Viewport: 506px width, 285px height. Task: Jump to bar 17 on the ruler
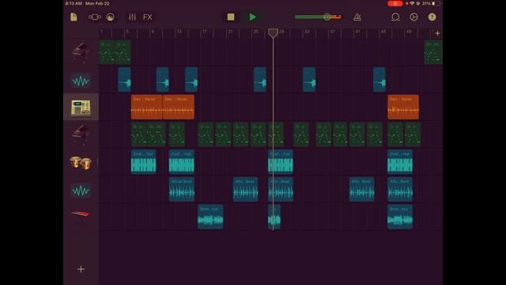point(205,32)
